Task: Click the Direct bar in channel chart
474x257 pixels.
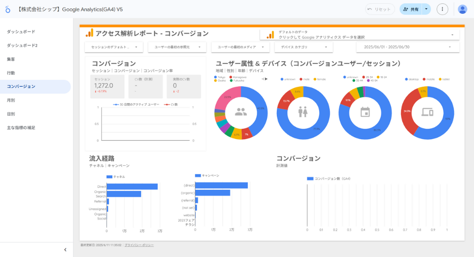Action: point(132,186)
